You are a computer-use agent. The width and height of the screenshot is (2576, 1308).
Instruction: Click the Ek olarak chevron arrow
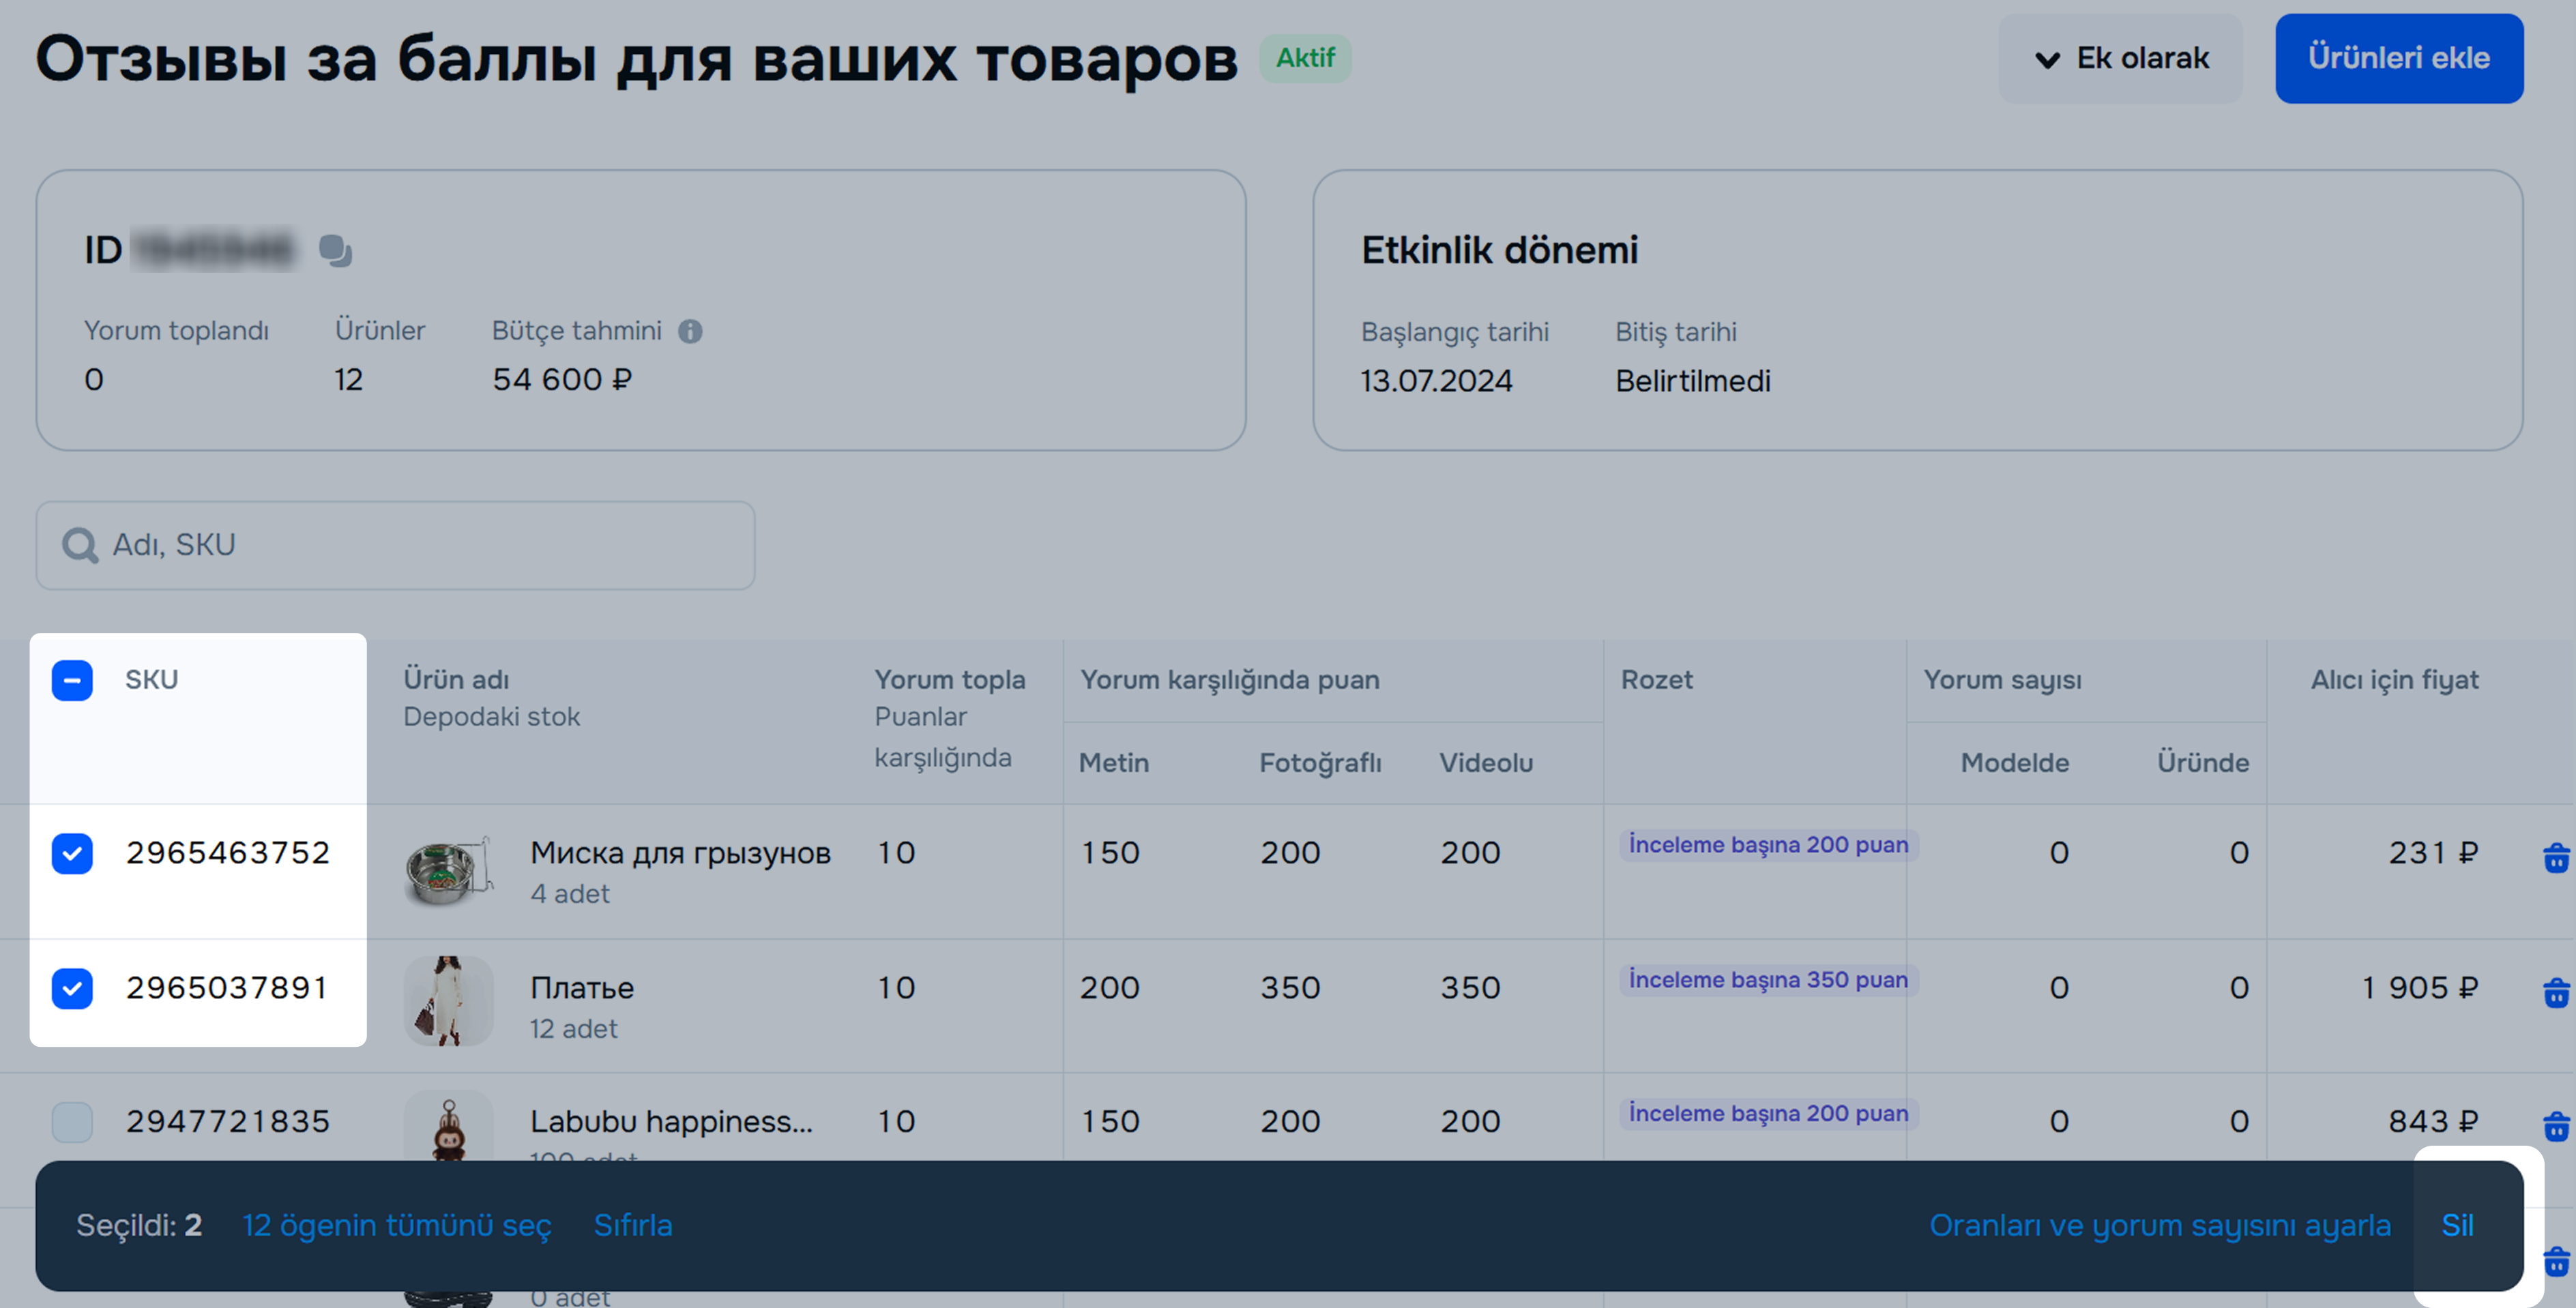click(2047, 60)
